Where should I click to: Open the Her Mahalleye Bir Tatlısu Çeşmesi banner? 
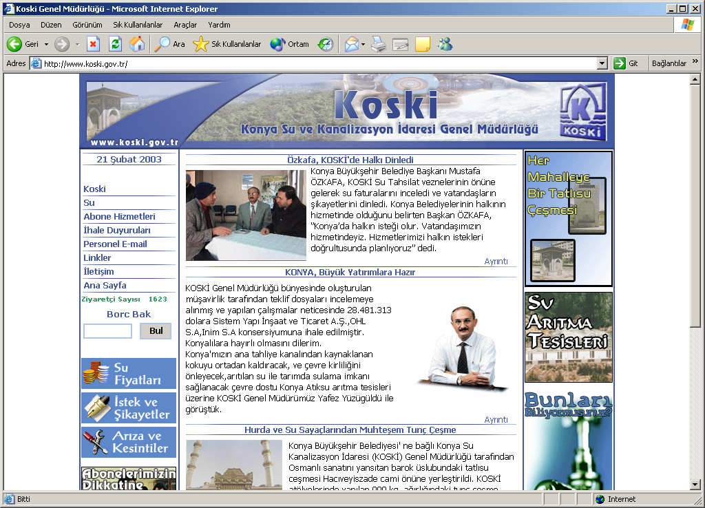[568, 218]
